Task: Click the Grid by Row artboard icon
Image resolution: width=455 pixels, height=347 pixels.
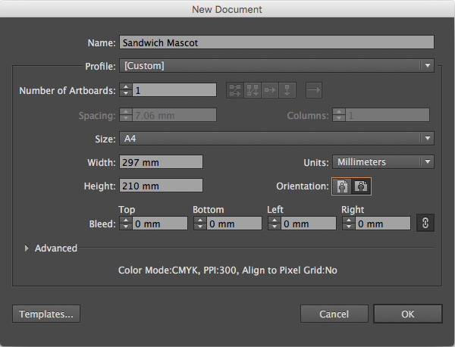Action: 235,90
